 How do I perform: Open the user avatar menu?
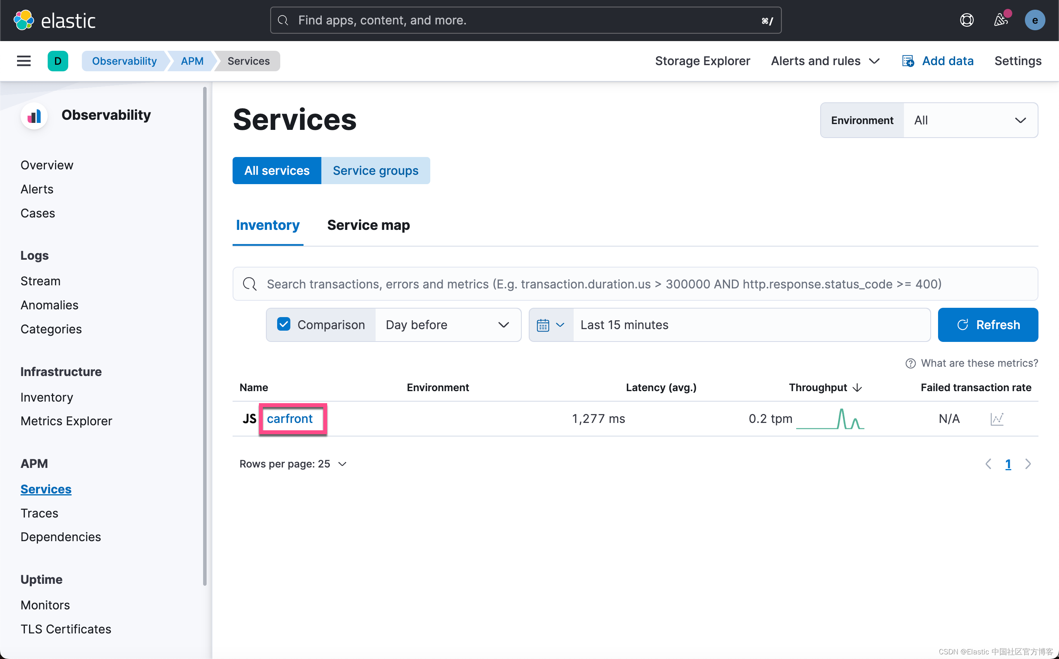click(1035, 20)
